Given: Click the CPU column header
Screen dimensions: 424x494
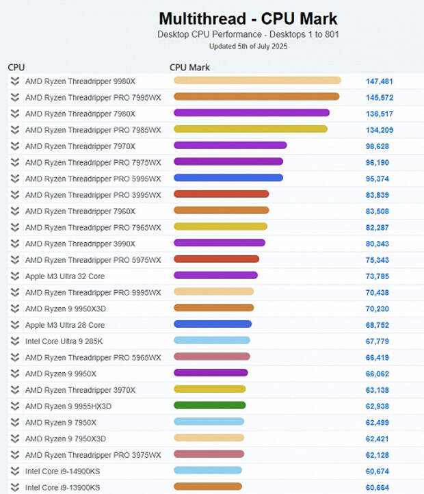Looking at the screenshot, I should tap(16, 68).
